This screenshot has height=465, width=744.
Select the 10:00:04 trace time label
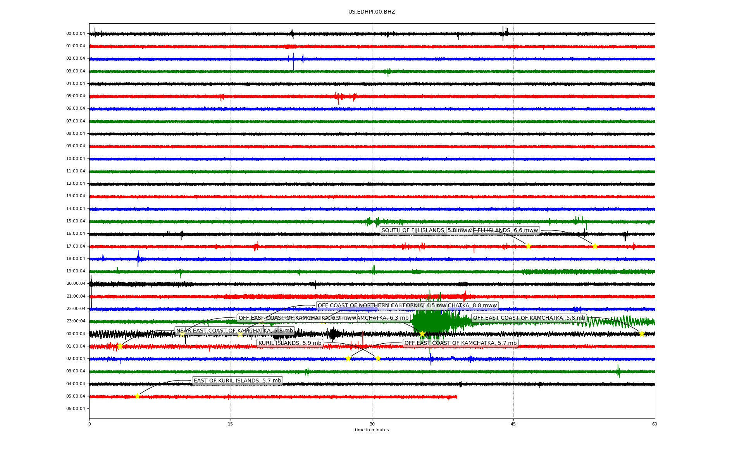(x=76, y=159)
